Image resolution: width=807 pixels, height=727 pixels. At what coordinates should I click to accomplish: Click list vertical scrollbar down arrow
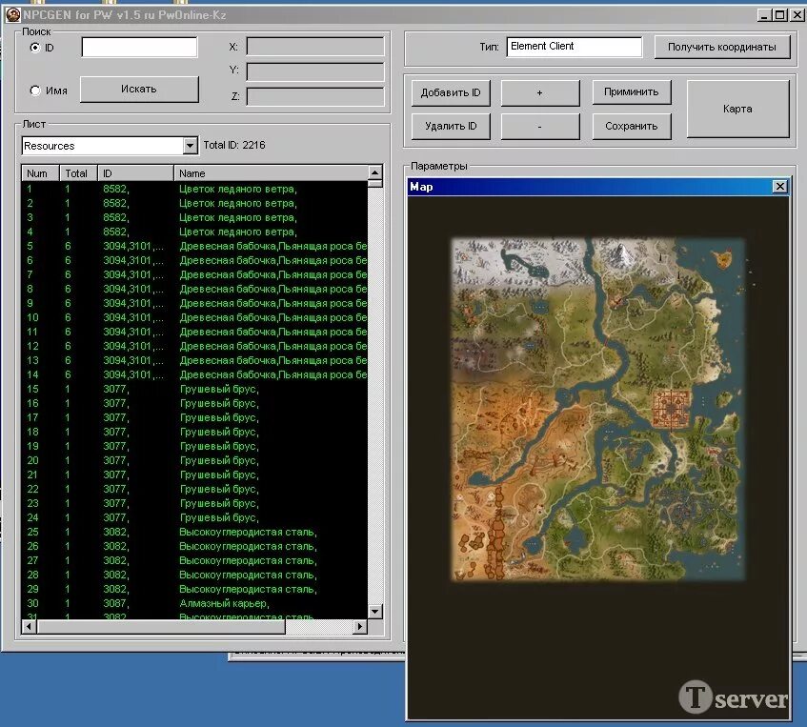click(x=375, y=611)
